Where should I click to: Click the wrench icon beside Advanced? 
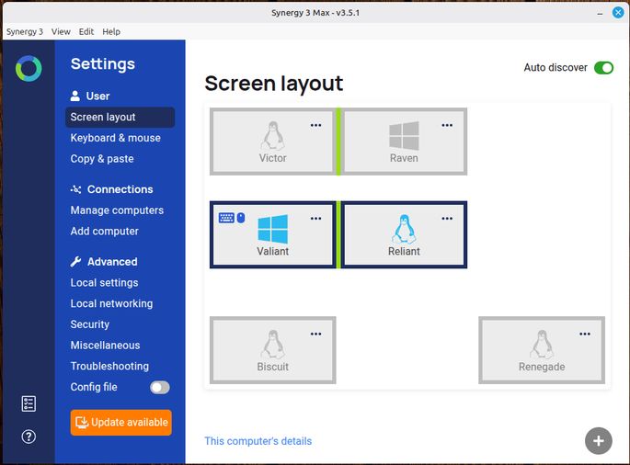click(x=75, y=261)
